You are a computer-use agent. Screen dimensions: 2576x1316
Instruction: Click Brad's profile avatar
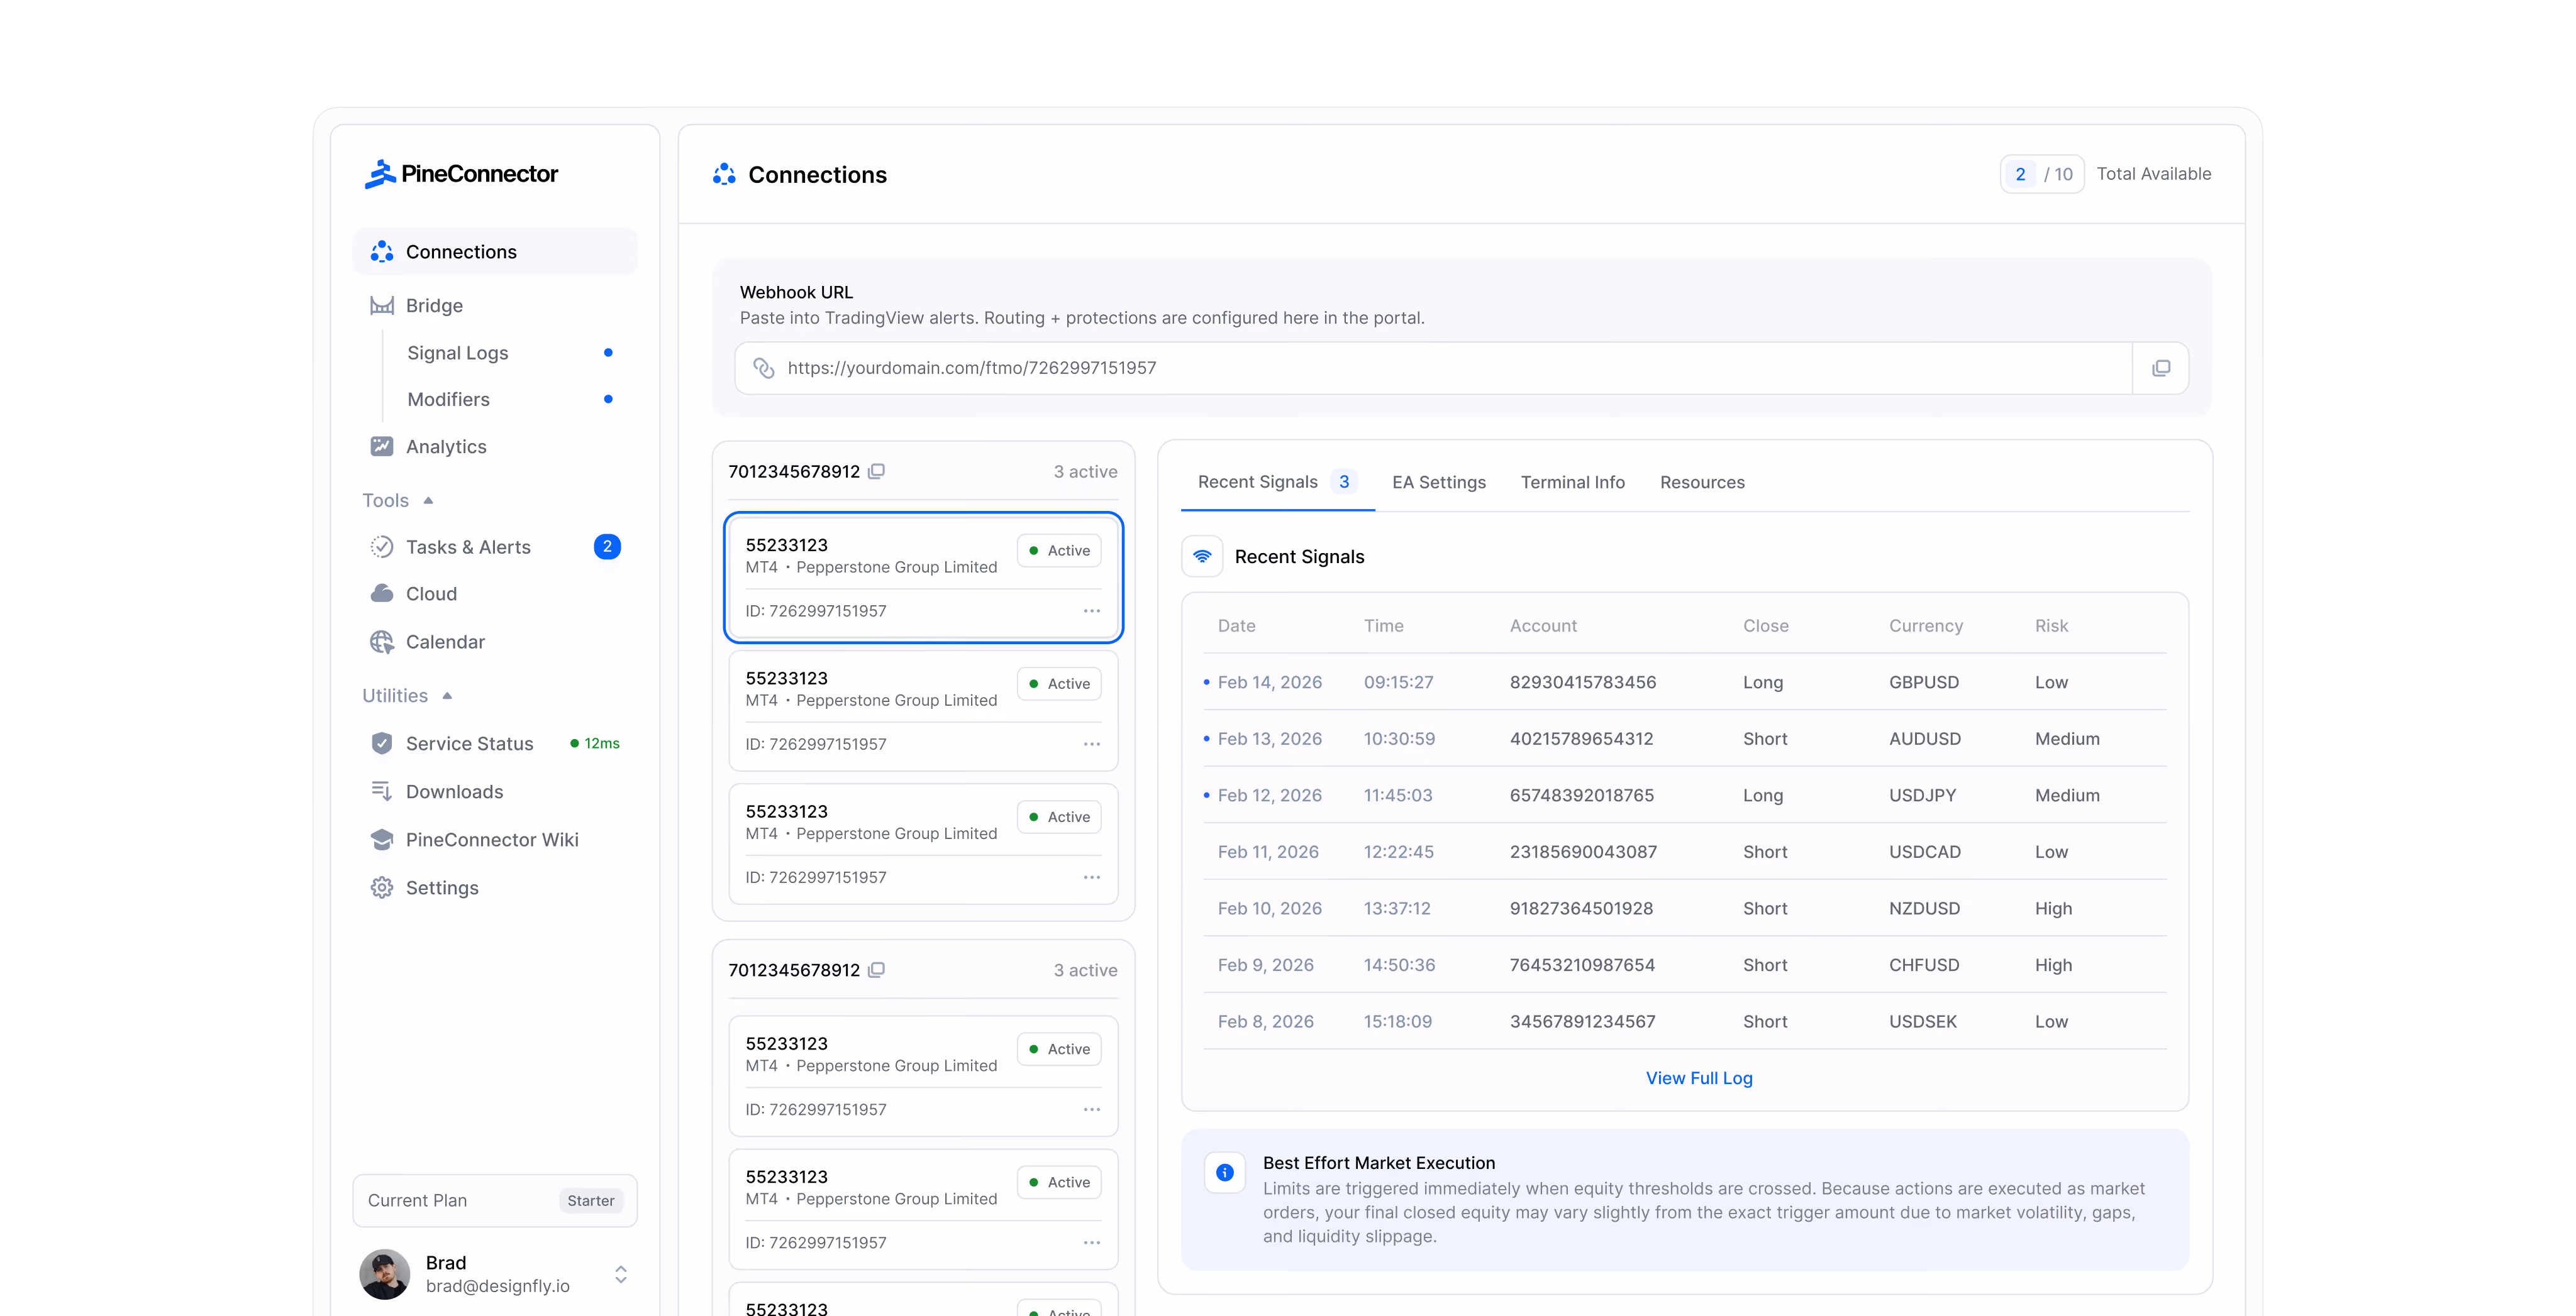[384, 1274]
